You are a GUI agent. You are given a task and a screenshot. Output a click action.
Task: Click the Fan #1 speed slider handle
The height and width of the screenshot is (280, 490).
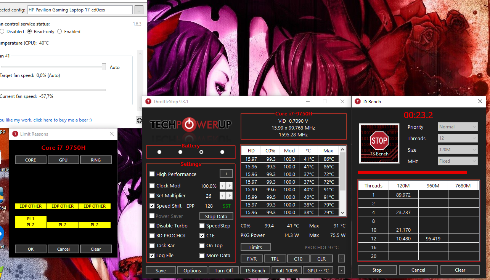coord(104,67)
